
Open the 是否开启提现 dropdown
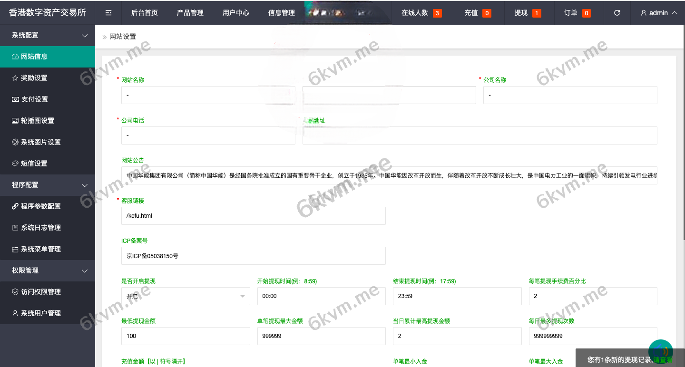click(x=186, y=296)
